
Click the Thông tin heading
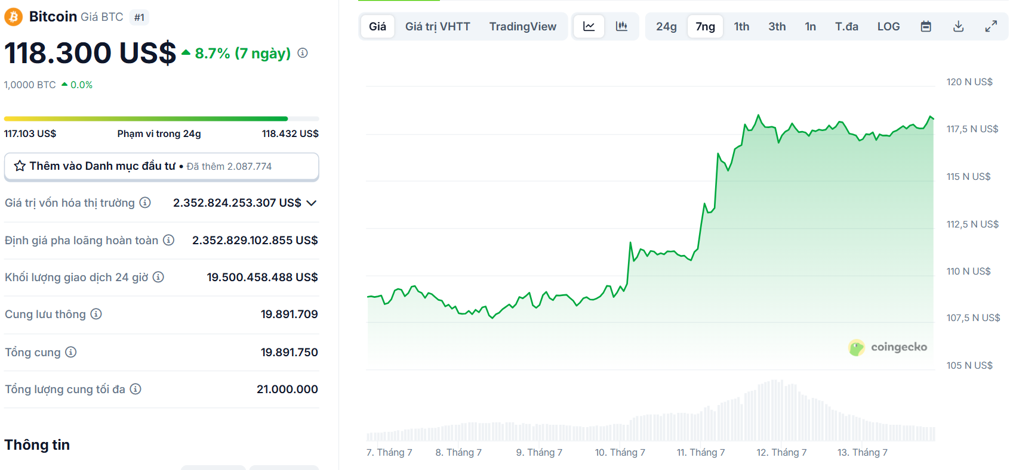[x=37, y=445]
